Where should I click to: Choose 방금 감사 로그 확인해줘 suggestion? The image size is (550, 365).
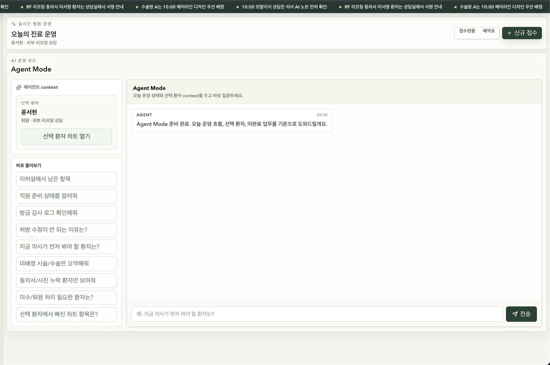66,213
